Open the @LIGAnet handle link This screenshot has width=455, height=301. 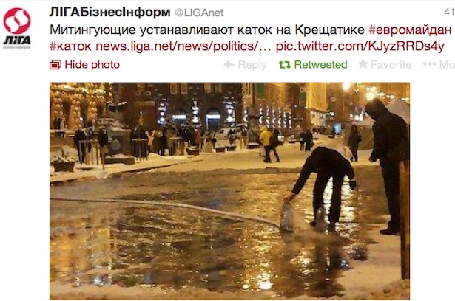(199, 13)
